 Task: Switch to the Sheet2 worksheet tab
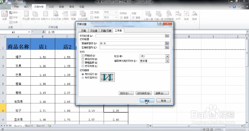point(29,126)
